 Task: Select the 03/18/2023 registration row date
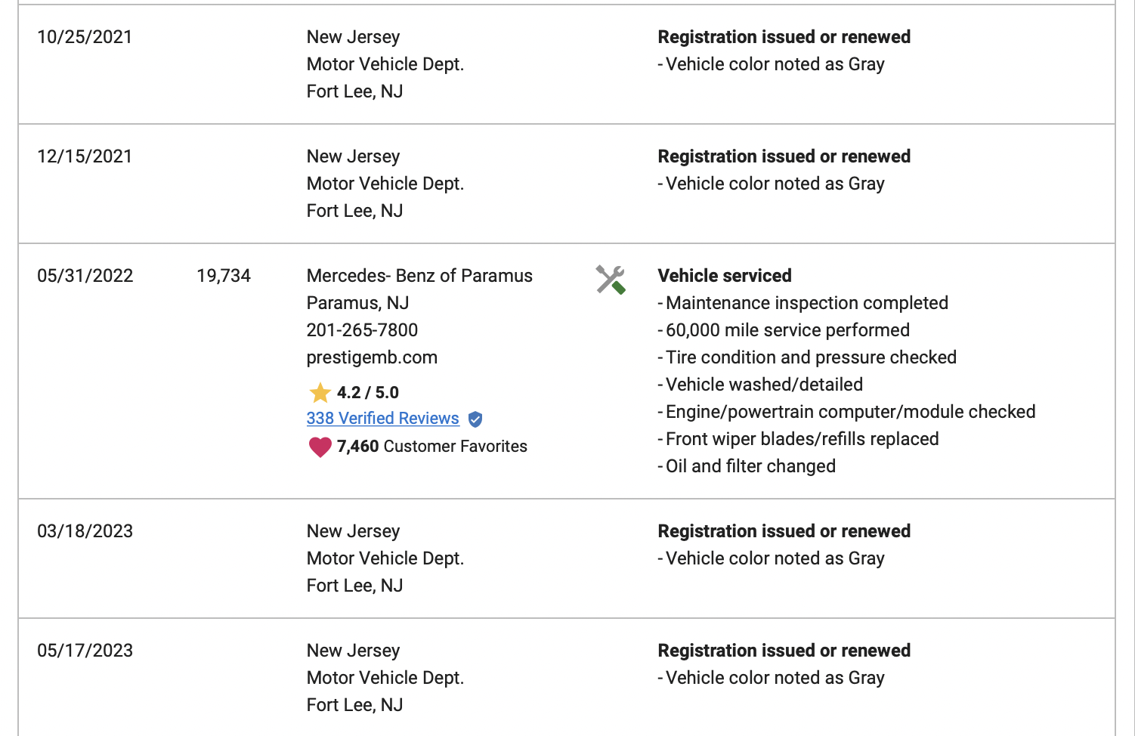tap(85, 531)
